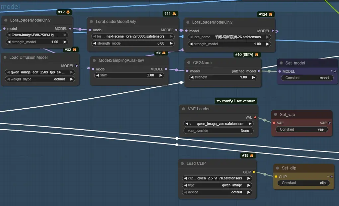Viewport: 339px width, 206px height.
Task: Increase strength_model on node #12
Action: (65, 42)
